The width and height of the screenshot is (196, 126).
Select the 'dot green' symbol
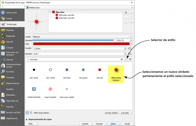[83, 70]
